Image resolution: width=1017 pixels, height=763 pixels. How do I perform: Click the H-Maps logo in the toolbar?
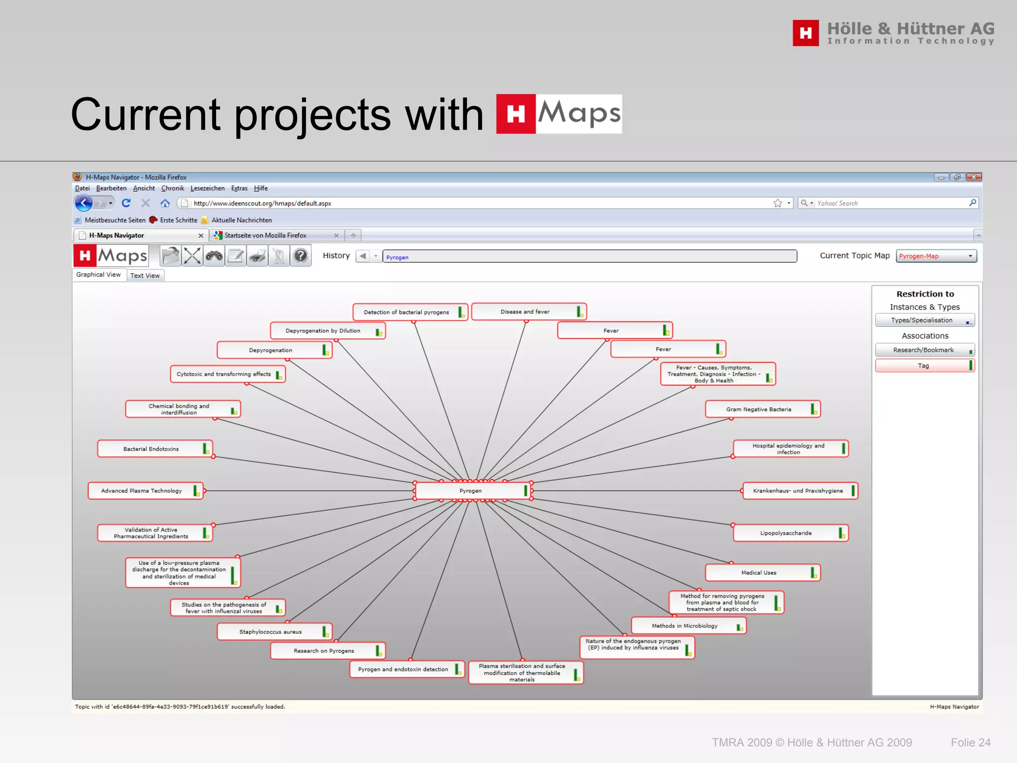tap(111, 255)
